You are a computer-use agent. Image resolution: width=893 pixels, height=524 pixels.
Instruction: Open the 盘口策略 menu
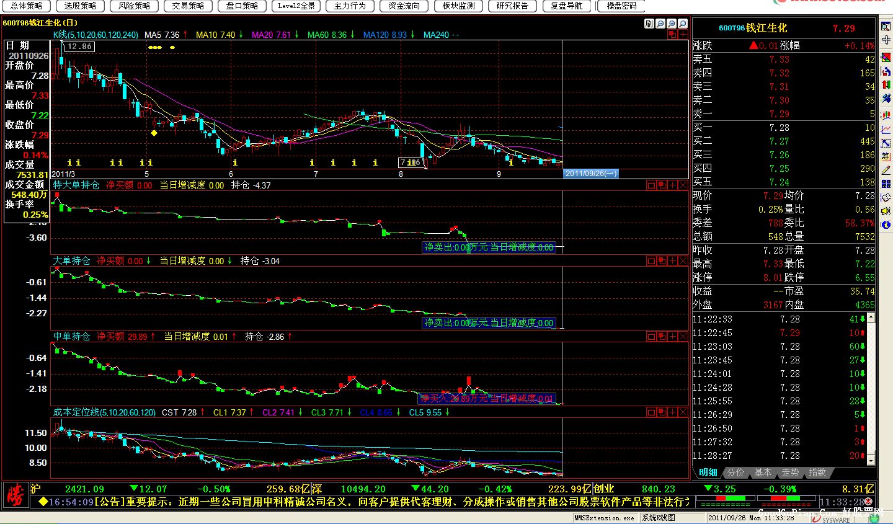242,6
